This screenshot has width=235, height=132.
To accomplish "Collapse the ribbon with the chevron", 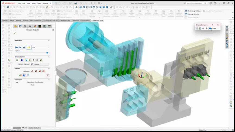I will click(233, 18).
